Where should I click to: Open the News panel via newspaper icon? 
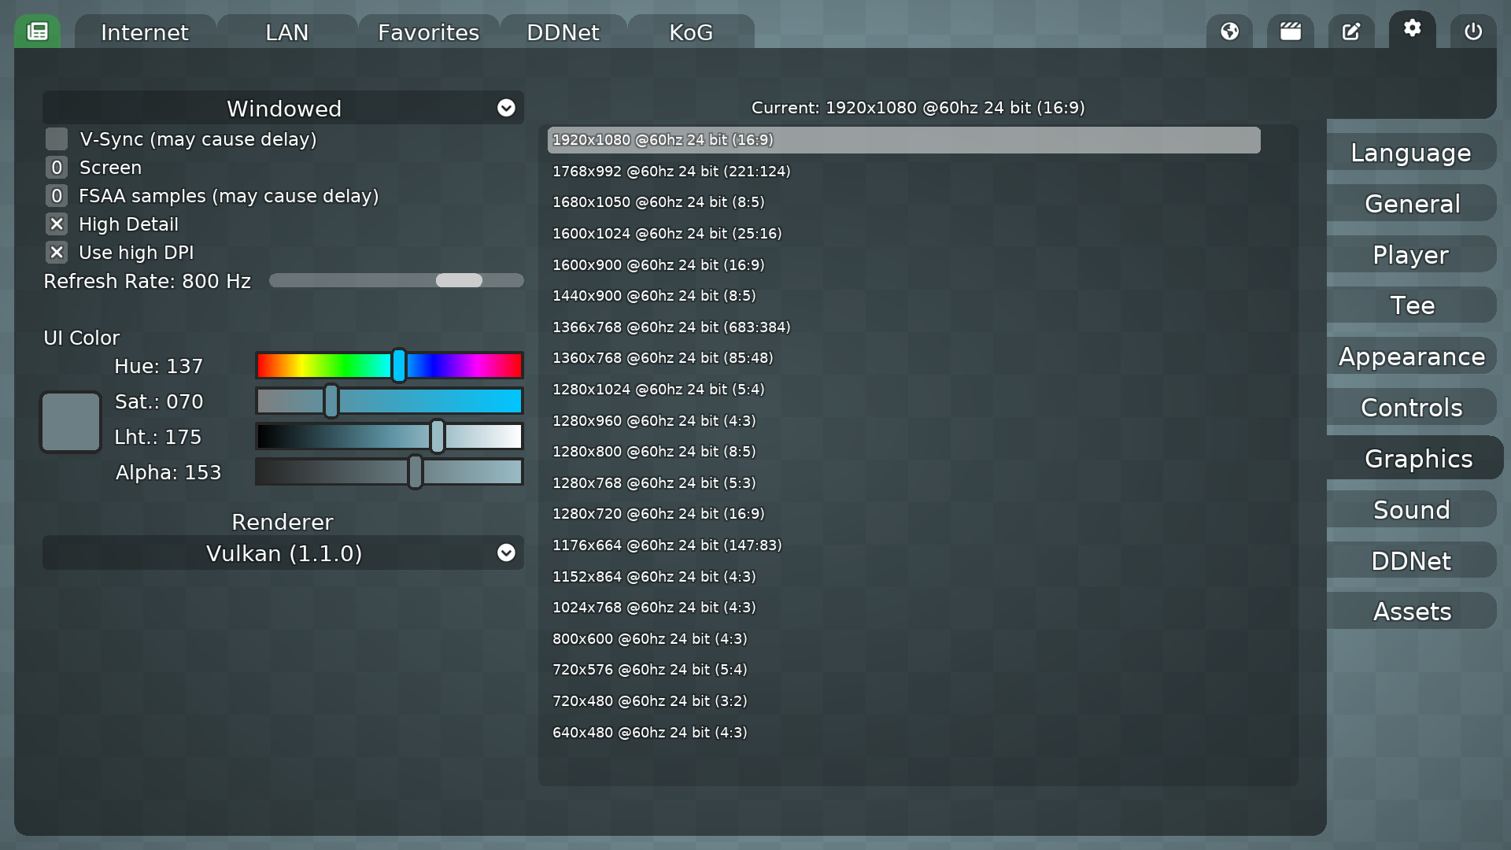coord(37,31)
